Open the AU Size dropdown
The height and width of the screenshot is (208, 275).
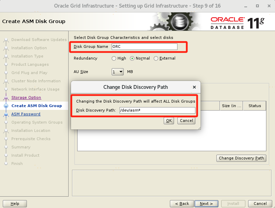click(x=118, y=72)
